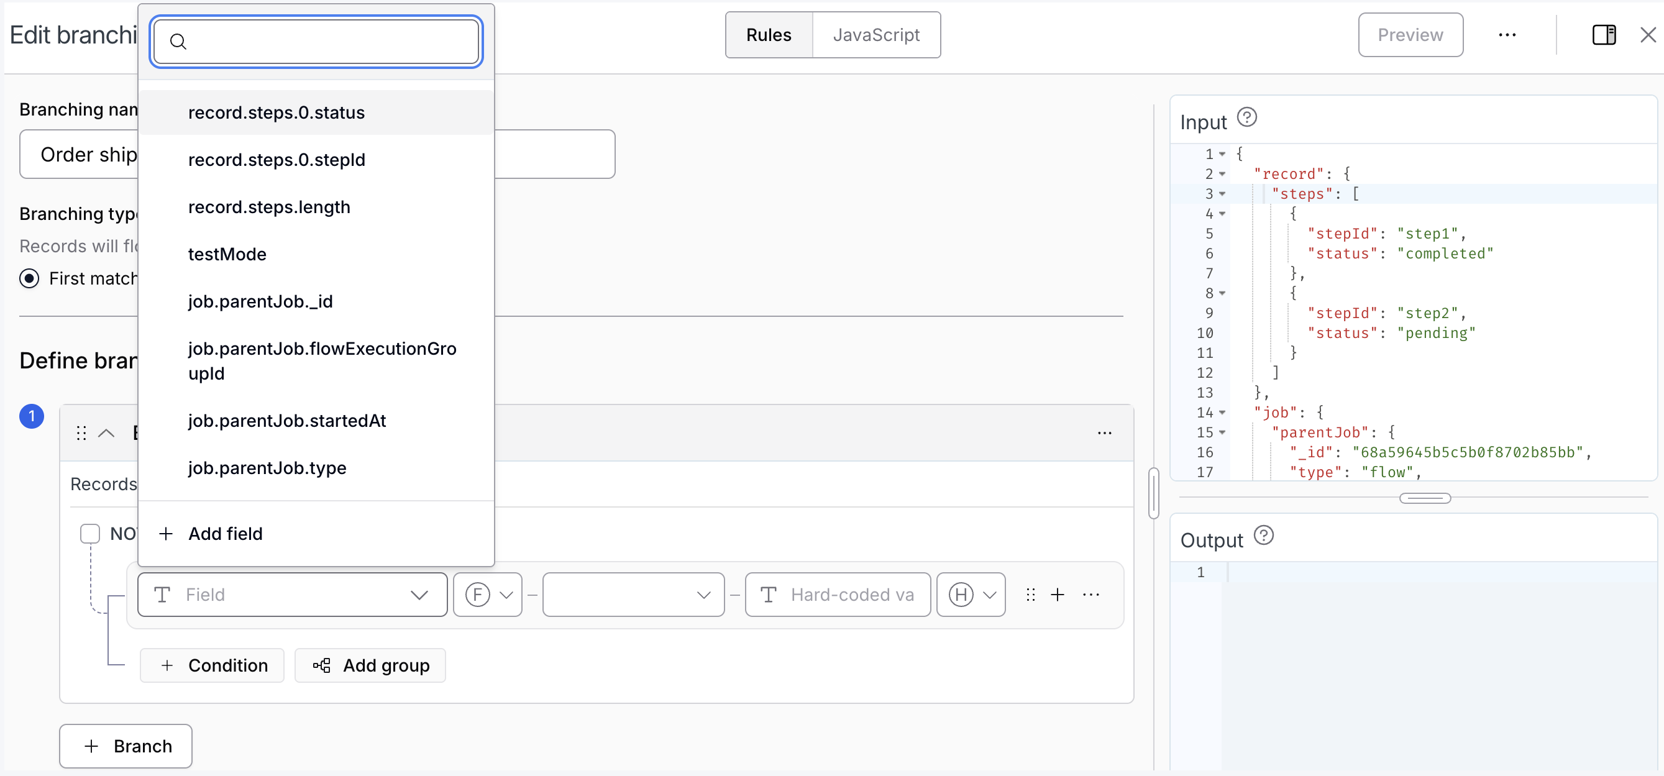Select job.parentJob._id option

(x=316, y=301)
